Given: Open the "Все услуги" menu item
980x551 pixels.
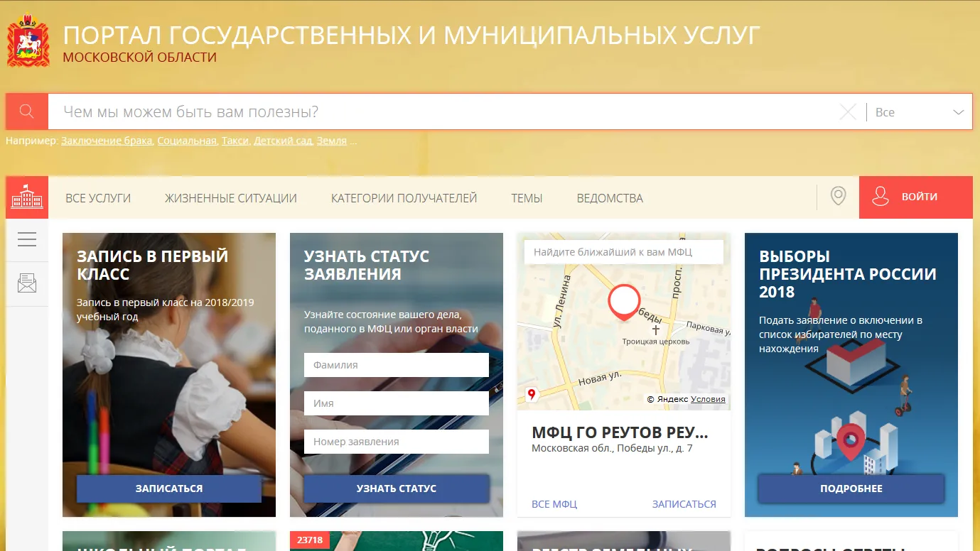Looking at the screenshot, I should (98, 198).
